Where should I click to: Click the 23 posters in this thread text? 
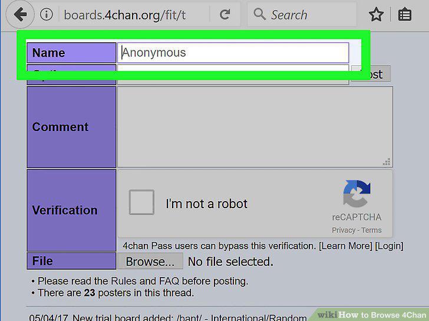pos(115,293)
